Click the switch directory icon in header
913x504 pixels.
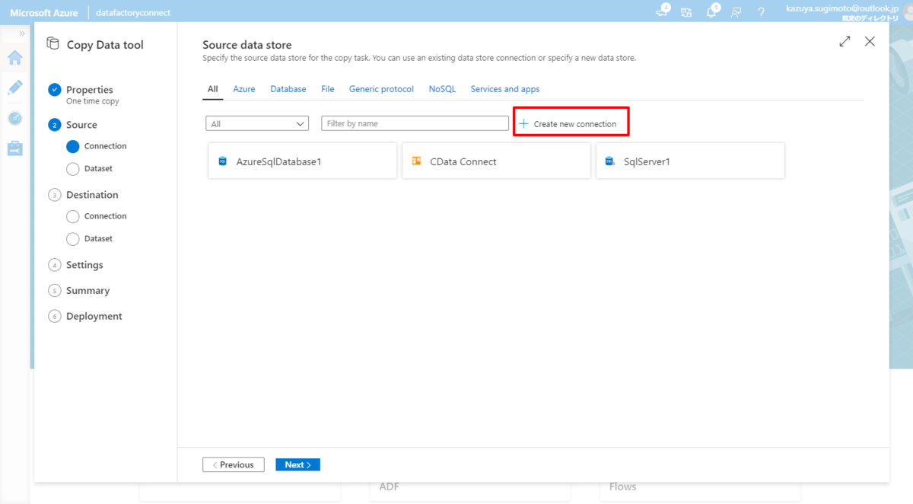686,12
